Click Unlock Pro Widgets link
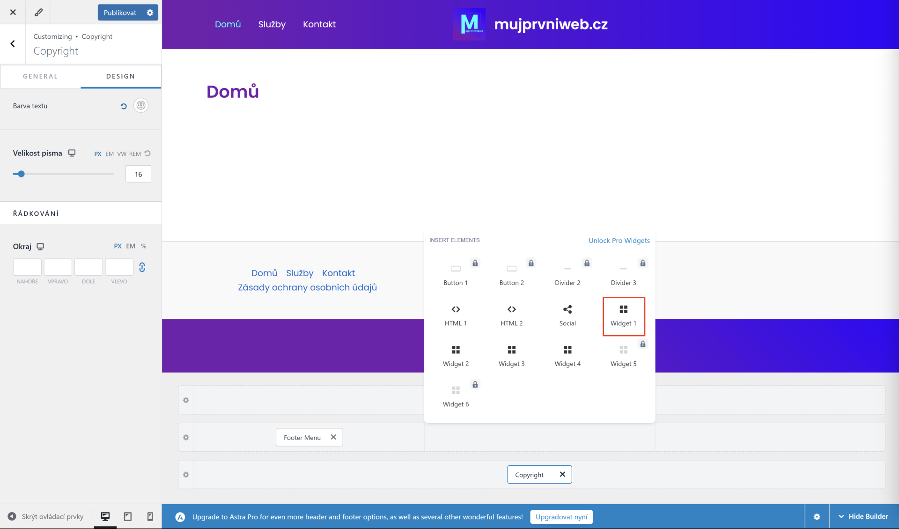 point(619,241)
